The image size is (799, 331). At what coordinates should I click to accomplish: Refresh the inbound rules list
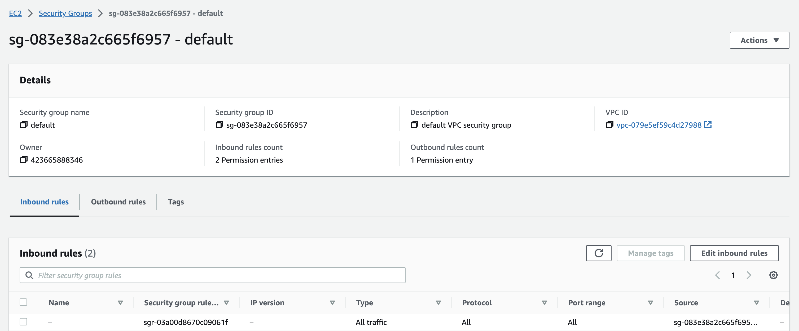tap(598, 253)
